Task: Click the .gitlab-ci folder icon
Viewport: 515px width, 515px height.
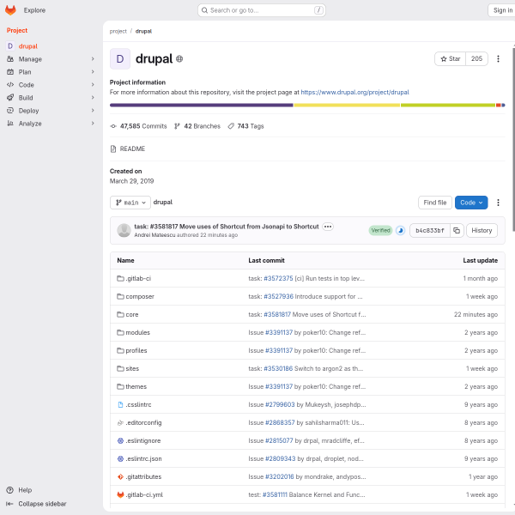Action: coord(120,278)
